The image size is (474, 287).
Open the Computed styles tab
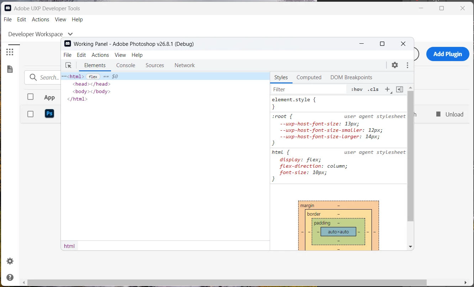[x=309, y=77]
